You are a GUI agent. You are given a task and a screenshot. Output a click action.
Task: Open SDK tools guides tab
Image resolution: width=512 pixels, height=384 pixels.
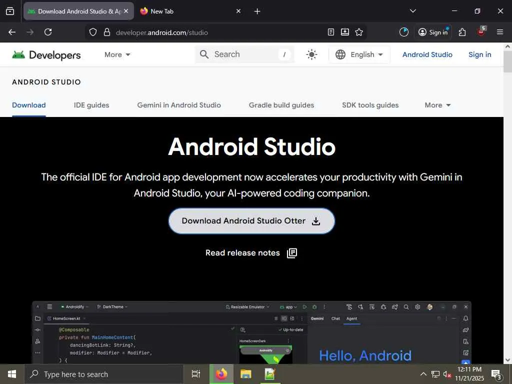point(370,105)
